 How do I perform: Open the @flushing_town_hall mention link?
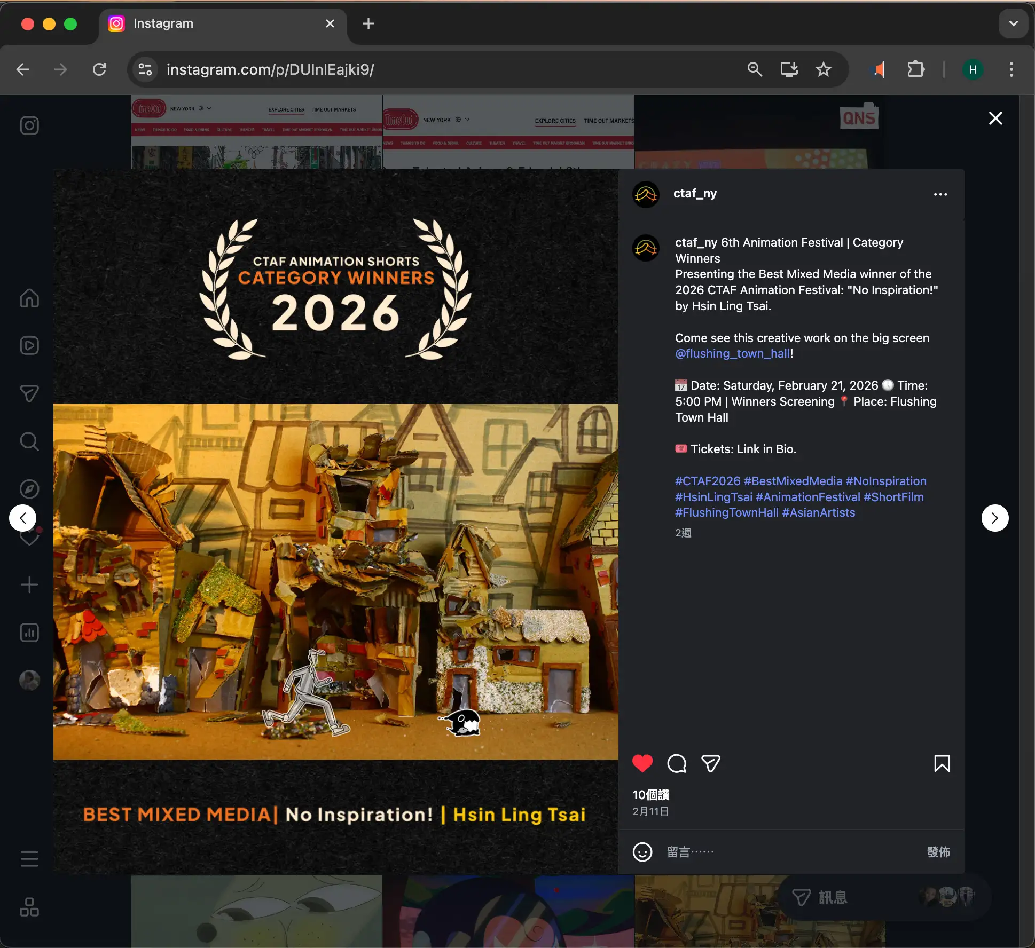pos(732,353)
